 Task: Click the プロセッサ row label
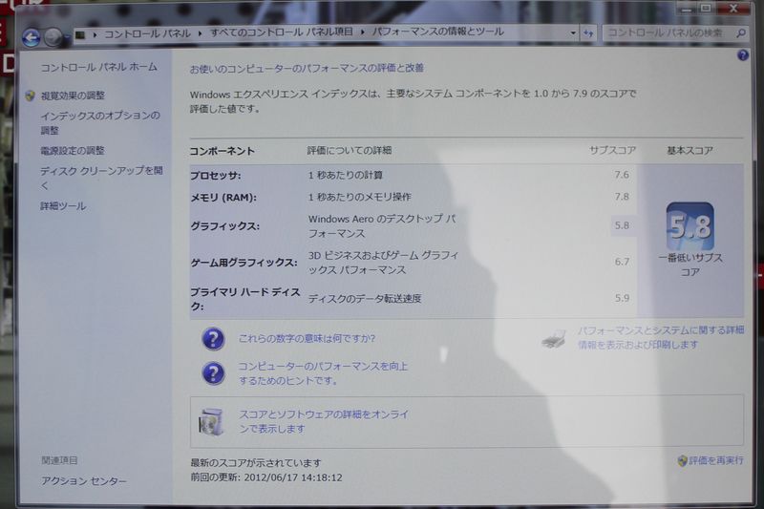[216, 176]
